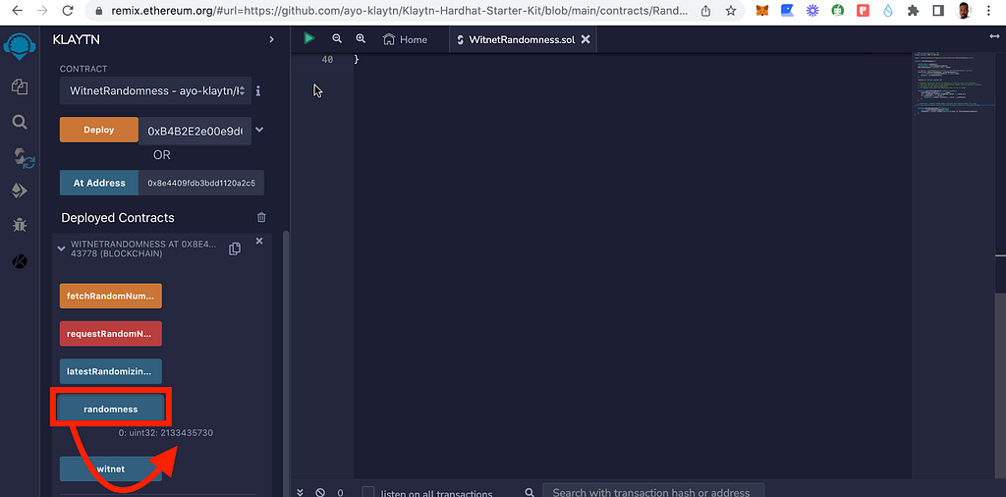Image resolution: width=1006 pixels, height=497 pixels.
Task: Run script with green play icon
Action: [x=309, y=39]
